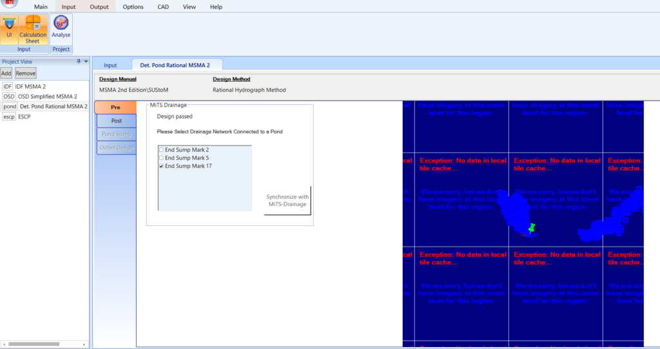Click the Project View horizontal scrollbar thumb
This screenshot has width=660, height=349.
pos(34,344)
